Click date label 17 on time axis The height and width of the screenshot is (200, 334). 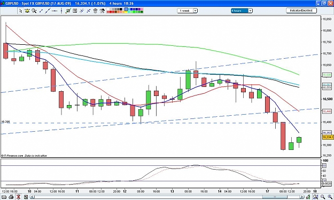coord(267,191)
